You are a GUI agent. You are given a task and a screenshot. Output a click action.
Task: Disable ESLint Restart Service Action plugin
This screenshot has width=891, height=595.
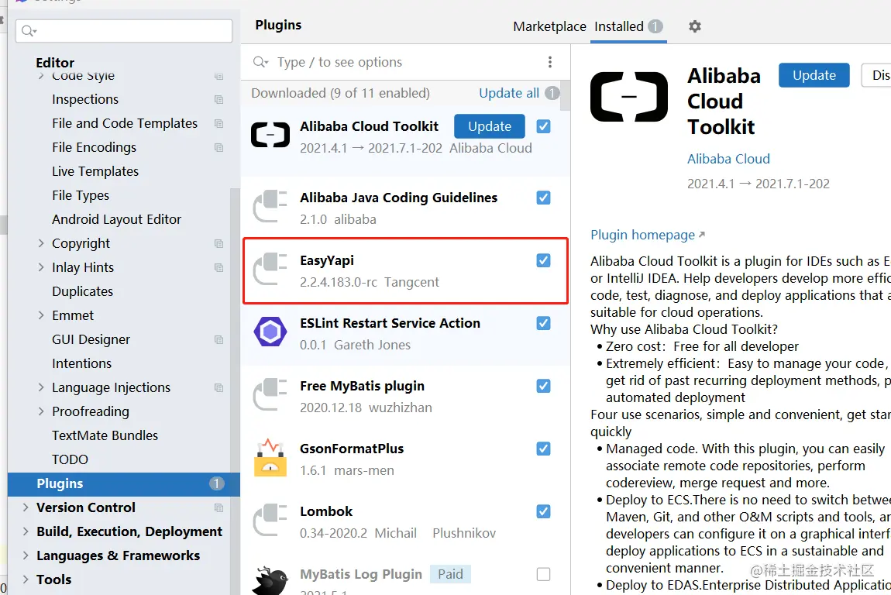pyautogui.click(x=543, y=323)
